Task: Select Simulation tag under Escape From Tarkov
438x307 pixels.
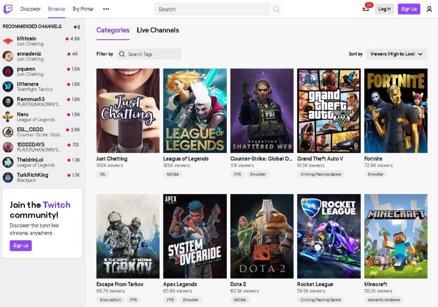Action: click(x=110, y=300)
